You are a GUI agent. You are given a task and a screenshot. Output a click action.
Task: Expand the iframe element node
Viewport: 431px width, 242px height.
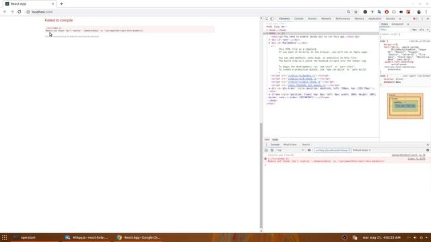(269, 94)
